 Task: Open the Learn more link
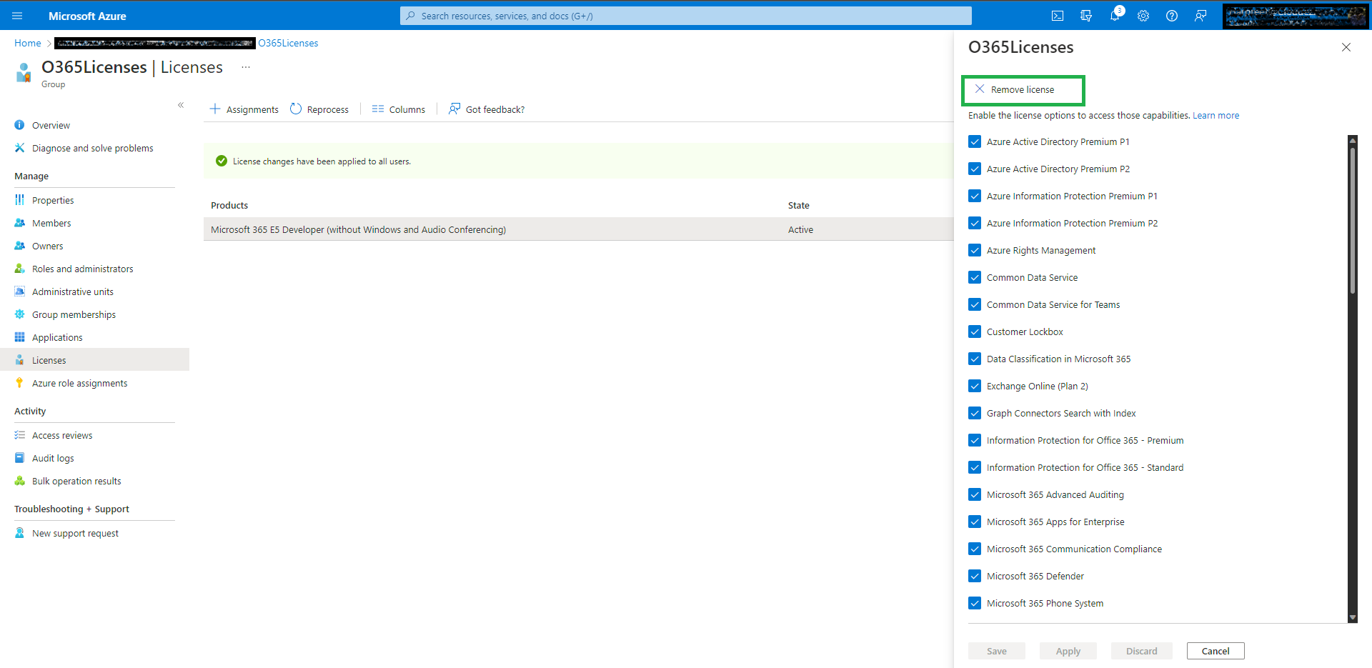[1216, 115]
